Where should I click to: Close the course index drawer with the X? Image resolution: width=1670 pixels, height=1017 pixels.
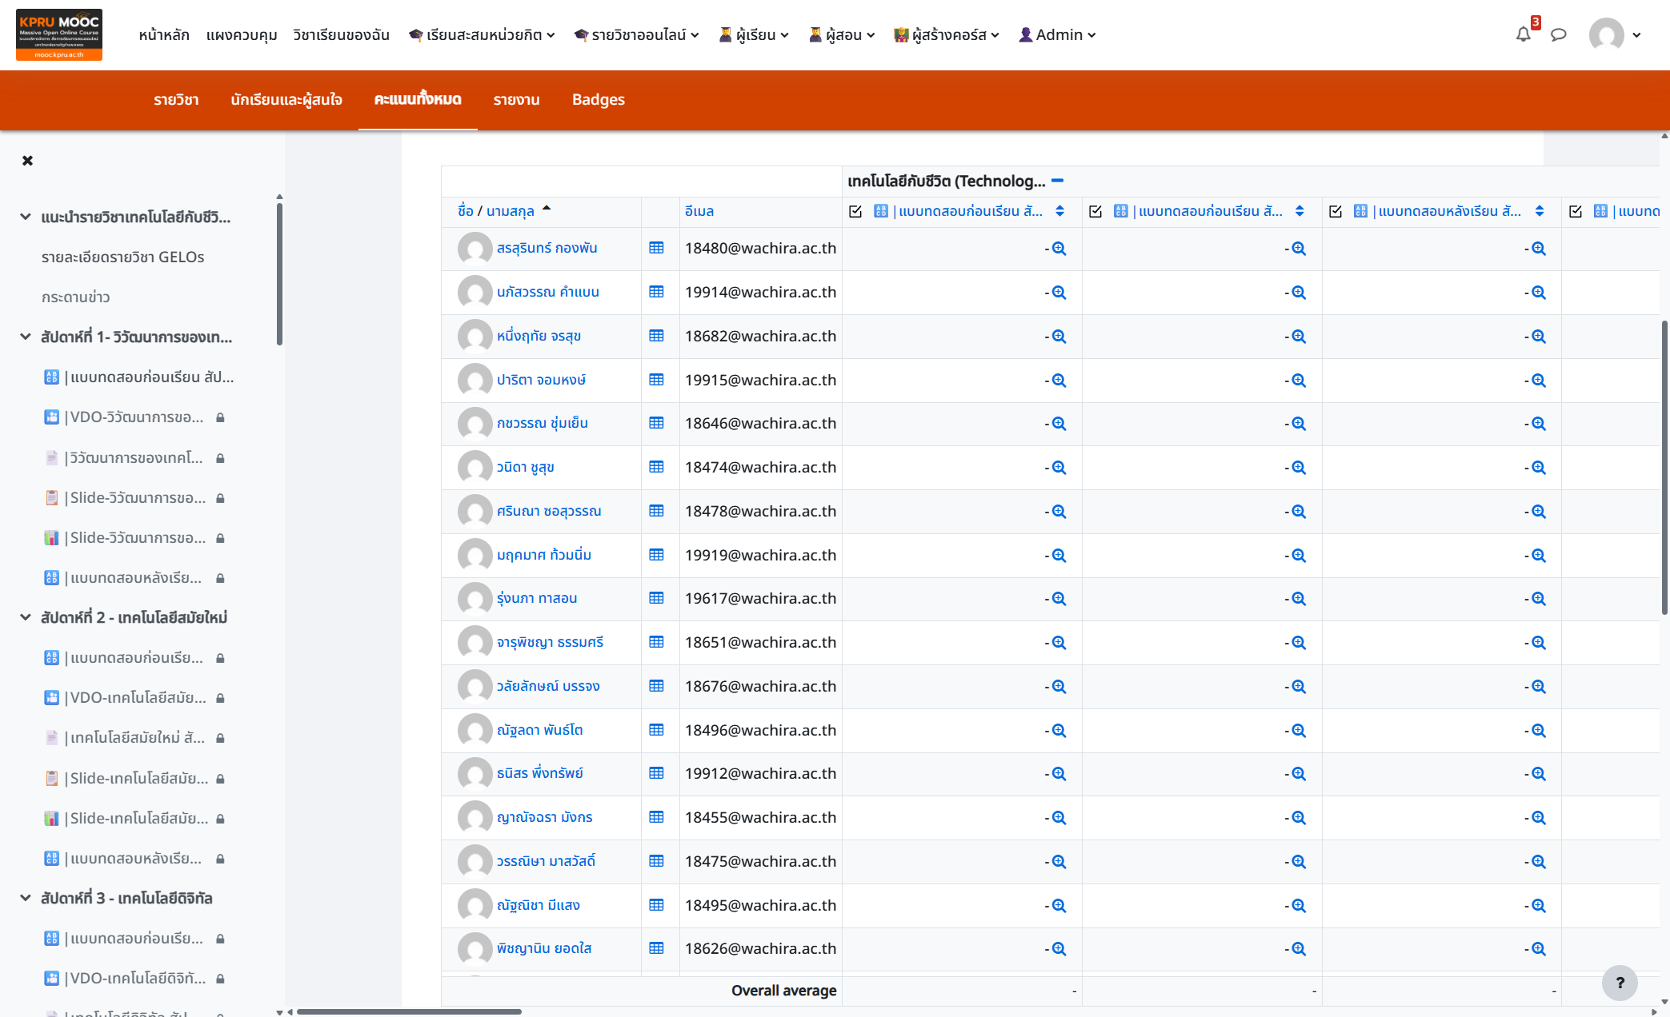tap(28, 161)
